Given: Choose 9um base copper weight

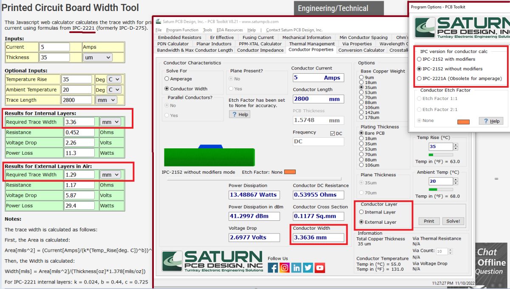Looking at the screenshot, I should [x=362, y=78].
